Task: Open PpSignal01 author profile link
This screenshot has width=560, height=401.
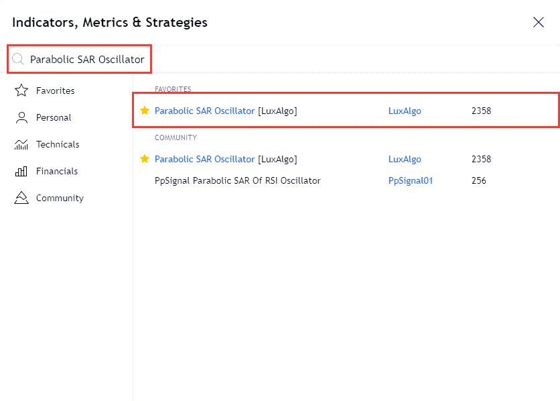Action: point(411,180)
